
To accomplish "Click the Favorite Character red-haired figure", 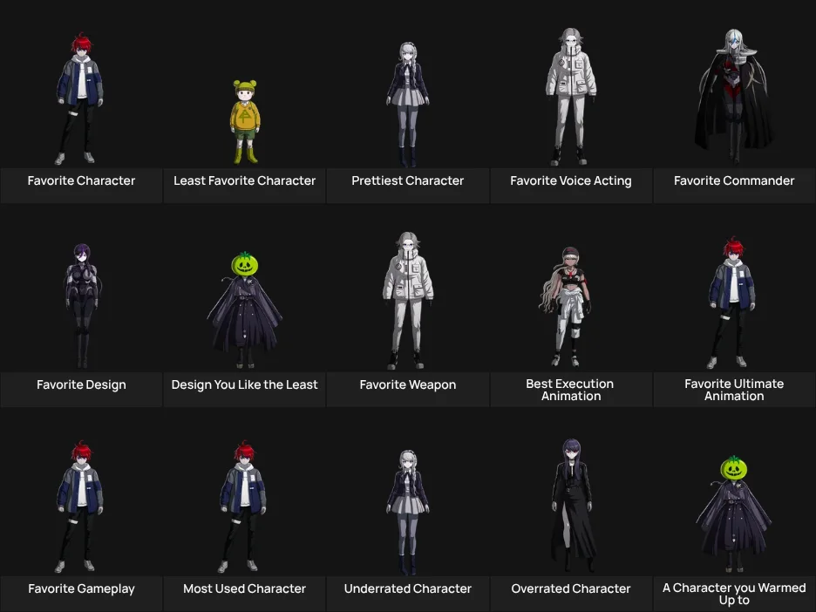I will (x=80, y=99).
